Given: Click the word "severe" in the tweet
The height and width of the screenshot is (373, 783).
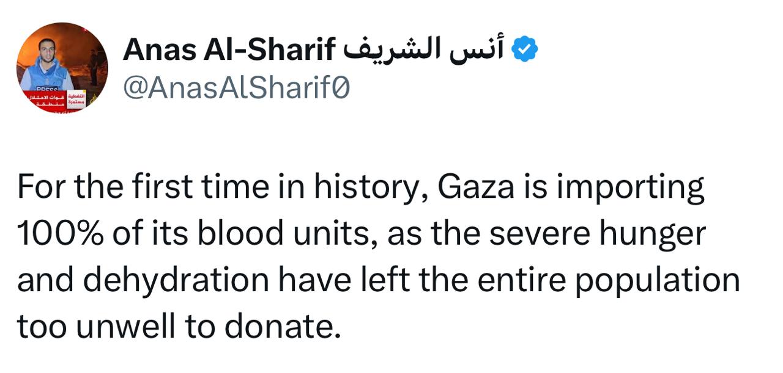Looking at the screenshot, I should point(539,234).
